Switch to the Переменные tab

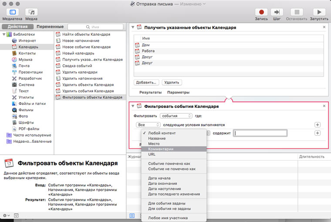tap(50, 27)
